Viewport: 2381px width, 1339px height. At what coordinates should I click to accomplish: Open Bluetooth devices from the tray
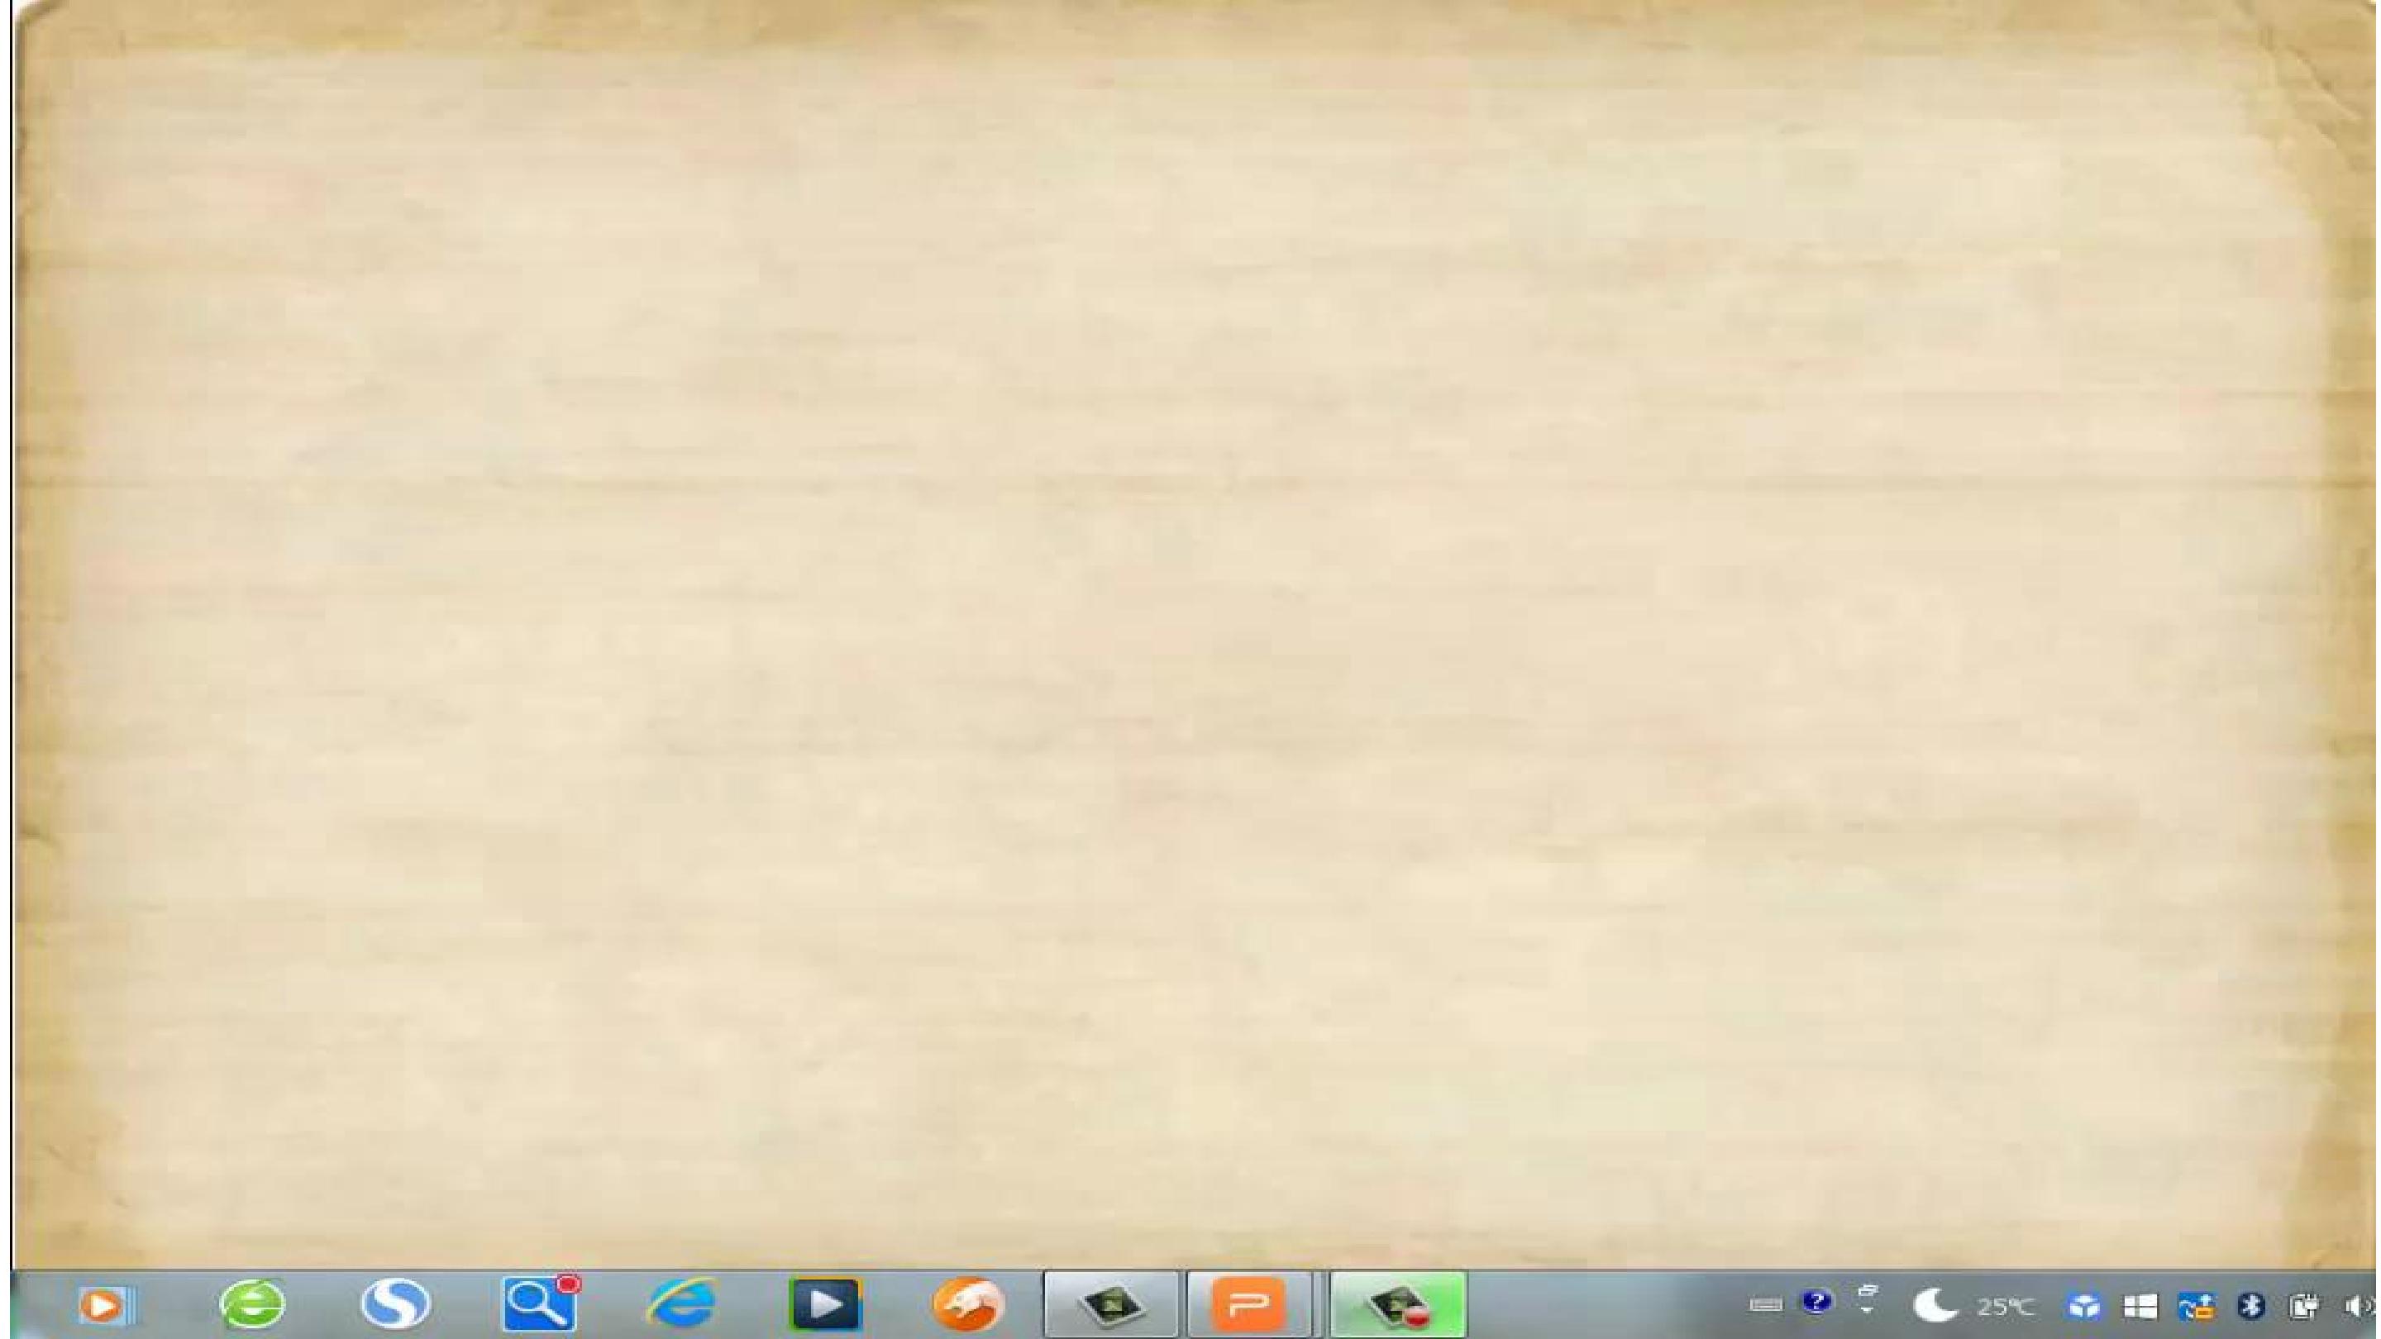coord(2251,1307)
